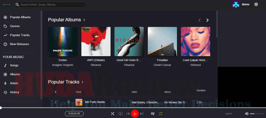
Task: Open the Freudian album cover
Action: coord(162,41)
